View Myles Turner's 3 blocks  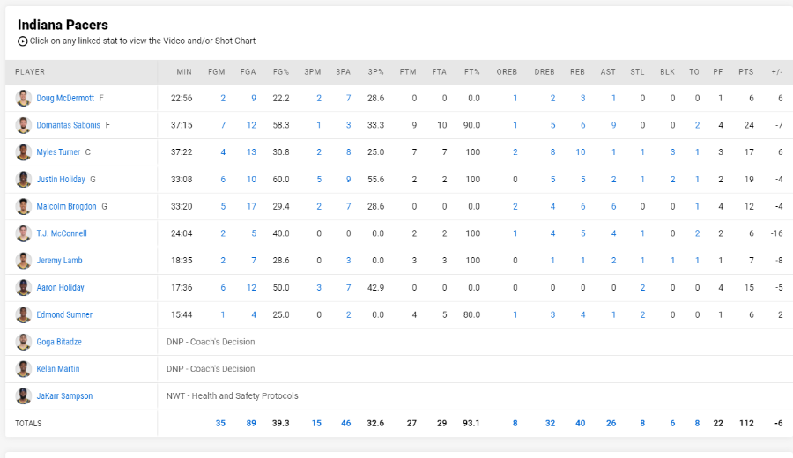click(x=672, y=152)
